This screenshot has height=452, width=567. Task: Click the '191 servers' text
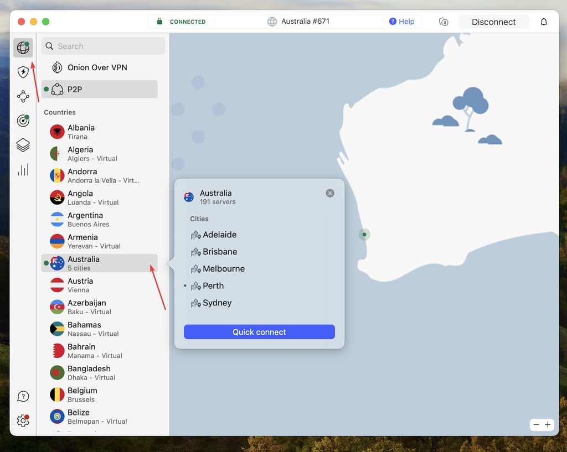click(218, 201)
